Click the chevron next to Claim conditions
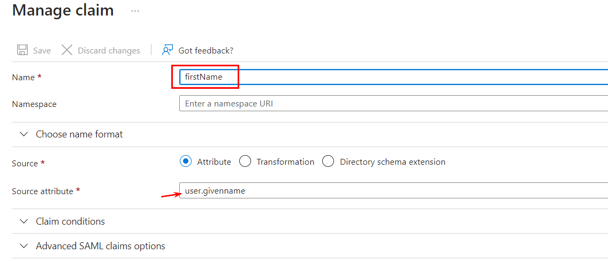The height and width of the screenshot is (261, 608). coord(24,221)
